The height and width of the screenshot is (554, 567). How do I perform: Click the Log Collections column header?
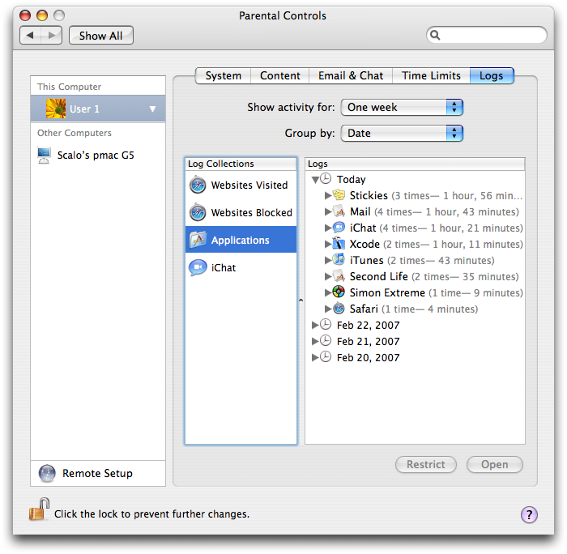coord(241,164)
